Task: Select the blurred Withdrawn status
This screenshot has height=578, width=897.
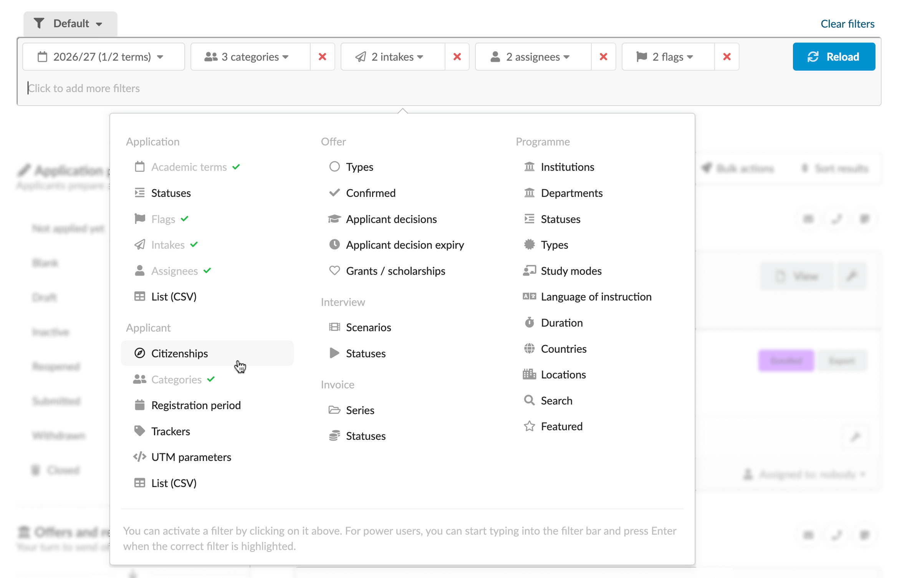Action: [x=58, y=436]
